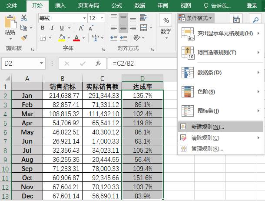The height and width of the screenshot is (201, 265).
Task: Click the Cut scissors icon
Action: [x=24, y=18]
